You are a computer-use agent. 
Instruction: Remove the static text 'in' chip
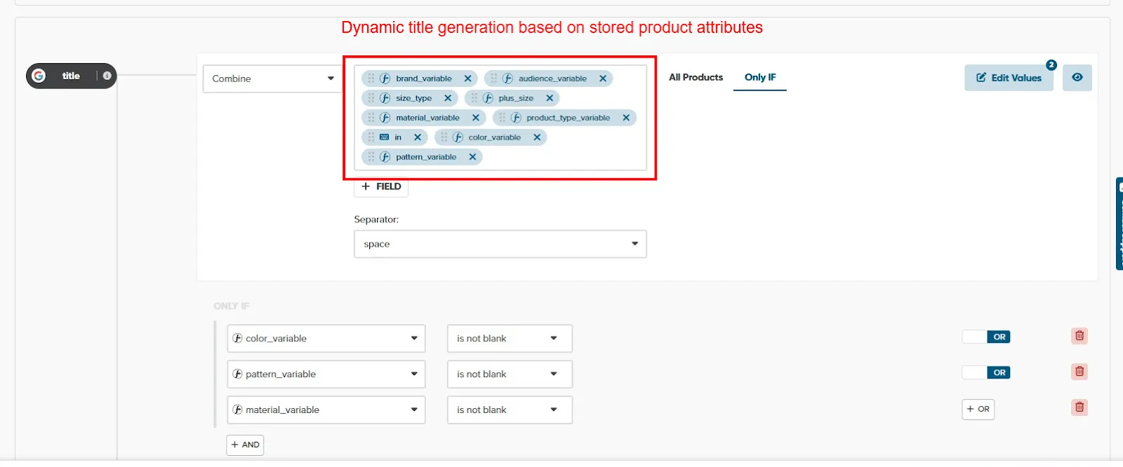pos(418,137)
